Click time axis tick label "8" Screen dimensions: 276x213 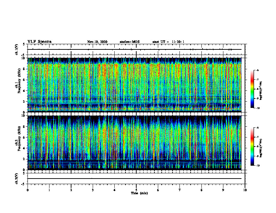(x=201, y=190)
